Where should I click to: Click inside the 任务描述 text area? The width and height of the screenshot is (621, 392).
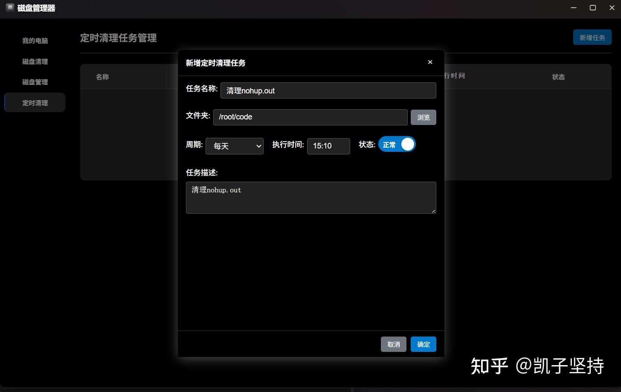coord(311,197)
